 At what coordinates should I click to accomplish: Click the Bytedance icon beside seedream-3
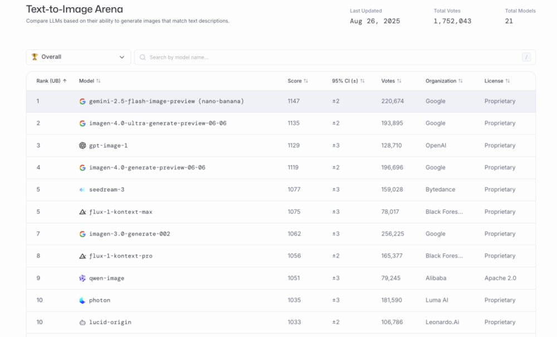click(82, 190)
